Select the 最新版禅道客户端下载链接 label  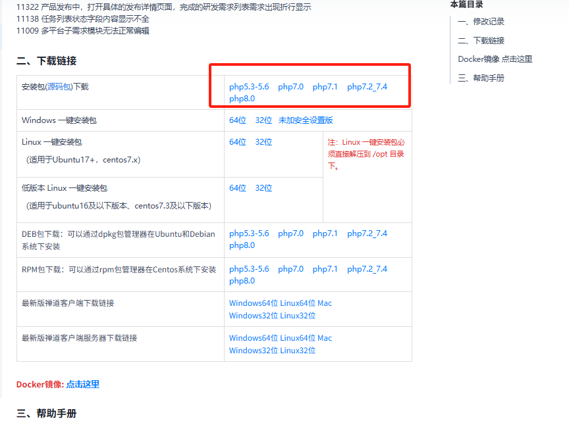pyautogui.click(x=68, y=303)
